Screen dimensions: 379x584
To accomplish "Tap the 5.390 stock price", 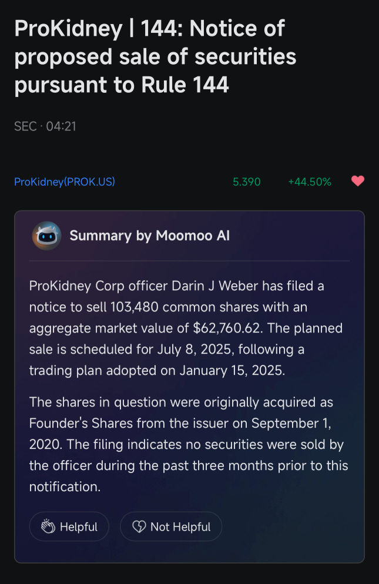I will click(x=247, y=182).
